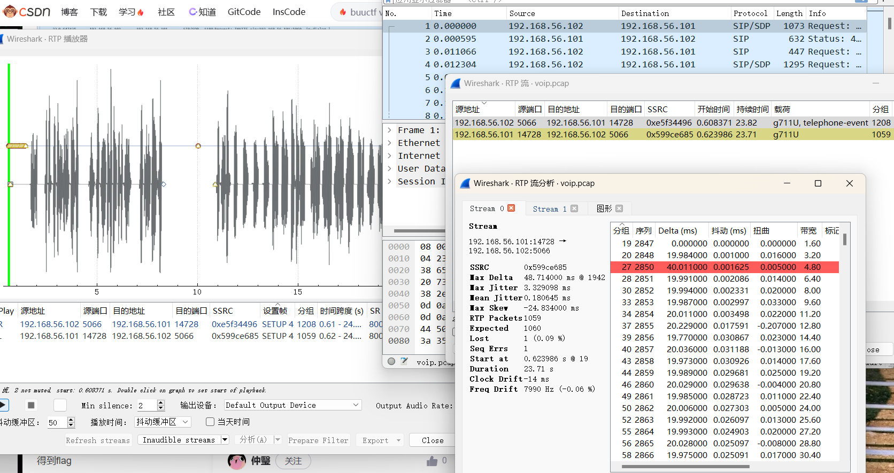Screen dimensions: 894x473
Task: Click the expert information circle icon in status bar
Action: pyautogui.click(x=391, y=361)
